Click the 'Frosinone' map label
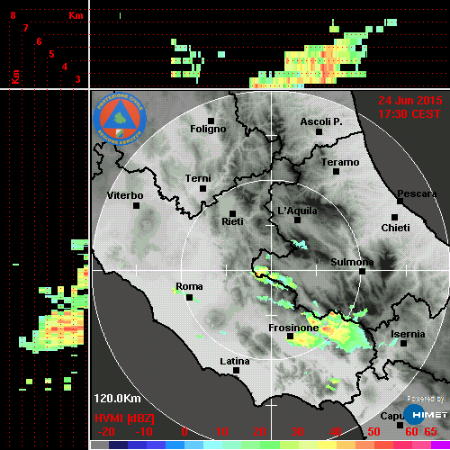Image resolution: width=450 pixels, height=450 pixels. [293, 328]
